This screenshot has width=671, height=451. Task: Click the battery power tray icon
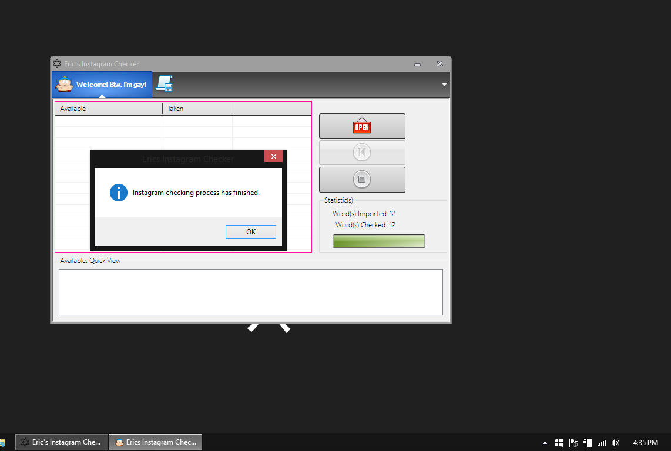(x=588, y=442)
